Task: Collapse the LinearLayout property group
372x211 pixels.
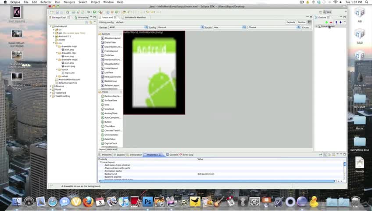Action: tap(100, 162)
